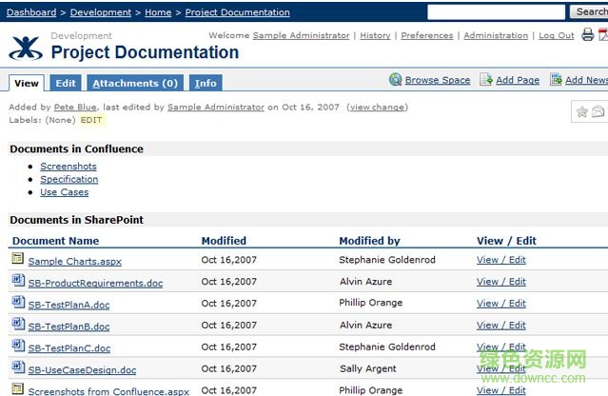Click the watch envelope icon
Screen dimensions: 608x396
(598, 112)
